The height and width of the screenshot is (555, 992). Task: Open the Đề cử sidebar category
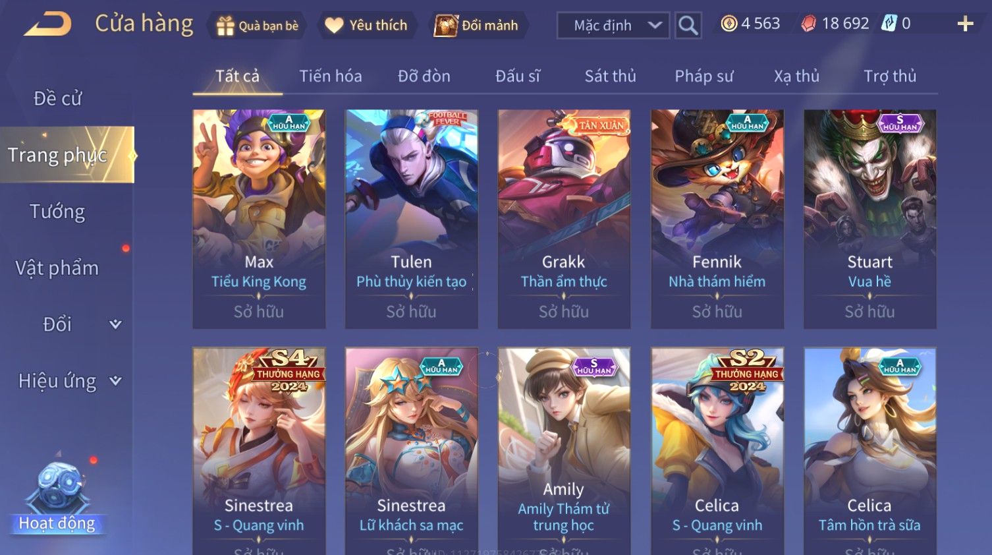pos(57,99)
